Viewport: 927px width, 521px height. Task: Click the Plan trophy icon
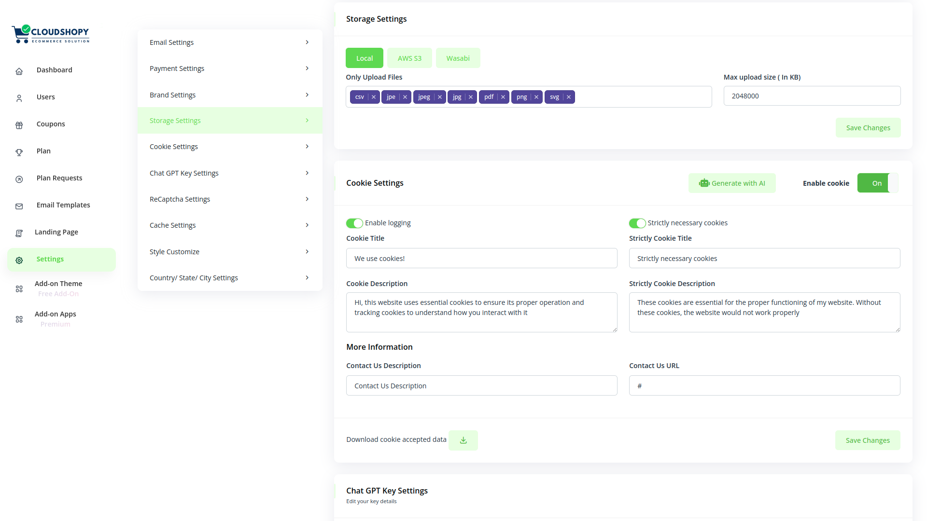click(19, 152)
